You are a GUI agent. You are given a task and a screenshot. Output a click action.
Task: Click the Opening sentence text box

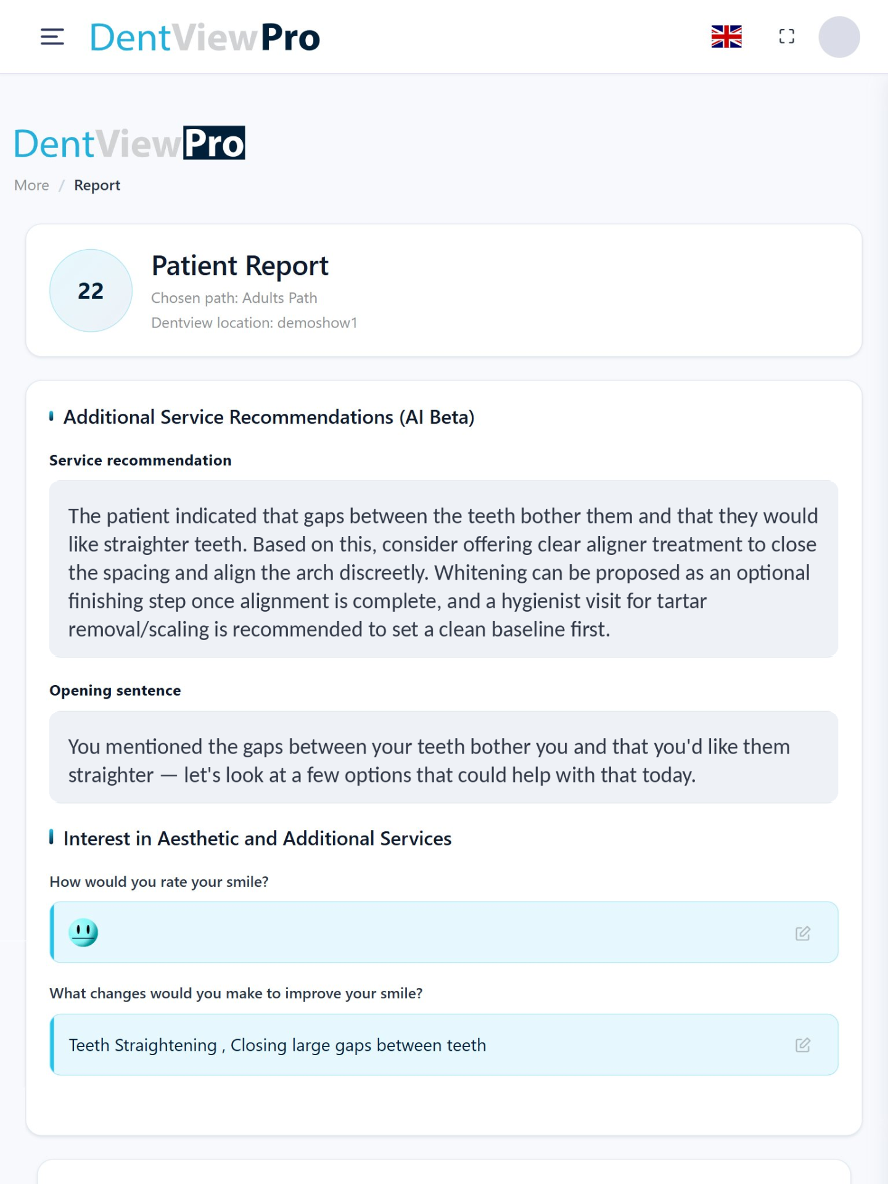click(x=443, y=757)
